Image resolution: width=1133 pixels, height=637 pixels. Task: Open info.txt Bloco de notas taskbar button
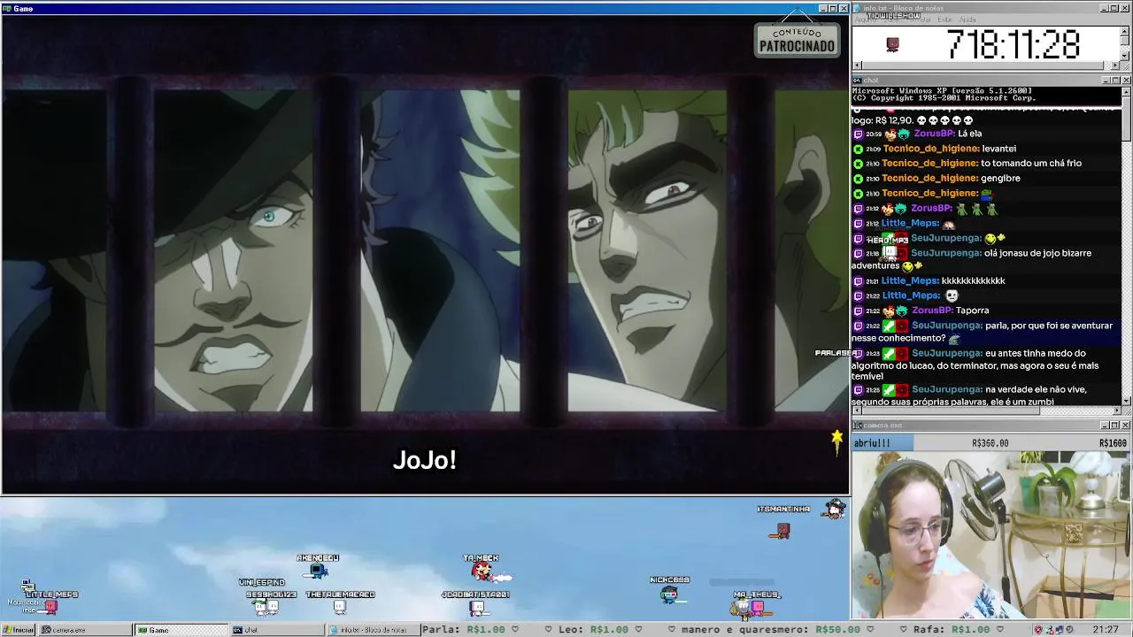[374, 630]
